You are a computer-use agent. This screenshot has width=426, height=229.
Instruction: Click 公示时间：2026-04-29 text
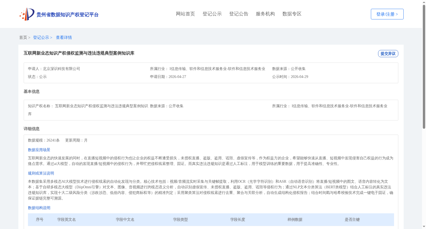290,77
